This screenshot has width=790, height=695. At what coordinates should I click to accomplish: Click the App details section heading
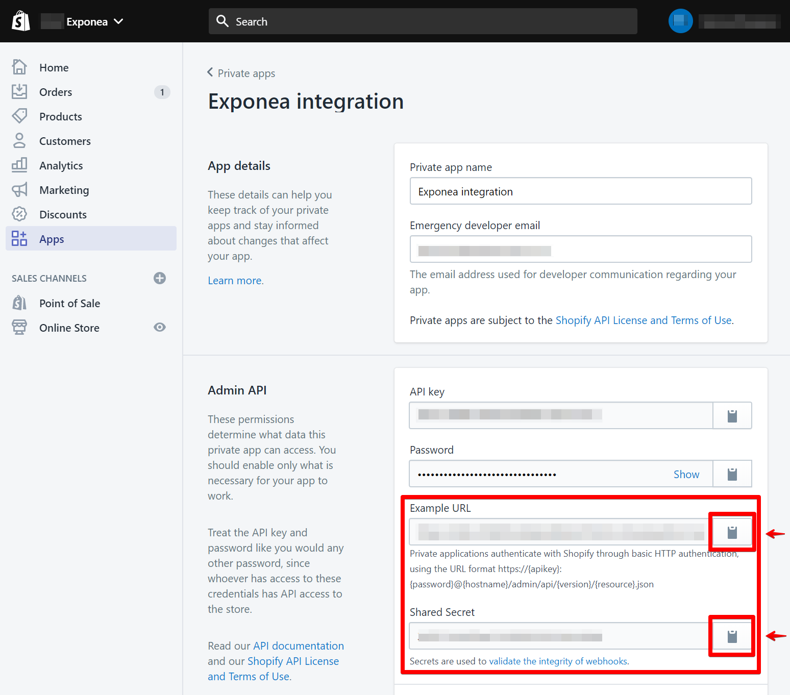pyautogui.click(x=239, y=166)
